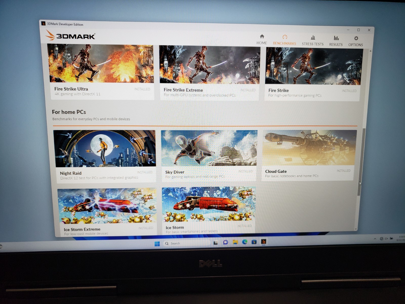Open the Chat app on the taskbar
The width and height of the screenshot is (405, 304).
pyautogui.click(x=226, y=242)
